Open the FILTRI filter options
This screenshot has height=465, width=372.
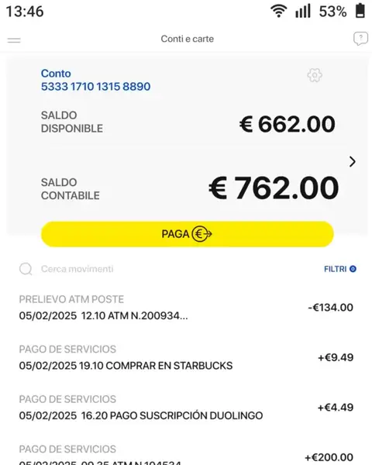(340, 269)
